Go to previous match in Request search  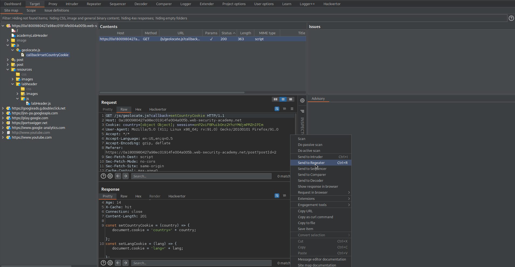pos(118,176)
